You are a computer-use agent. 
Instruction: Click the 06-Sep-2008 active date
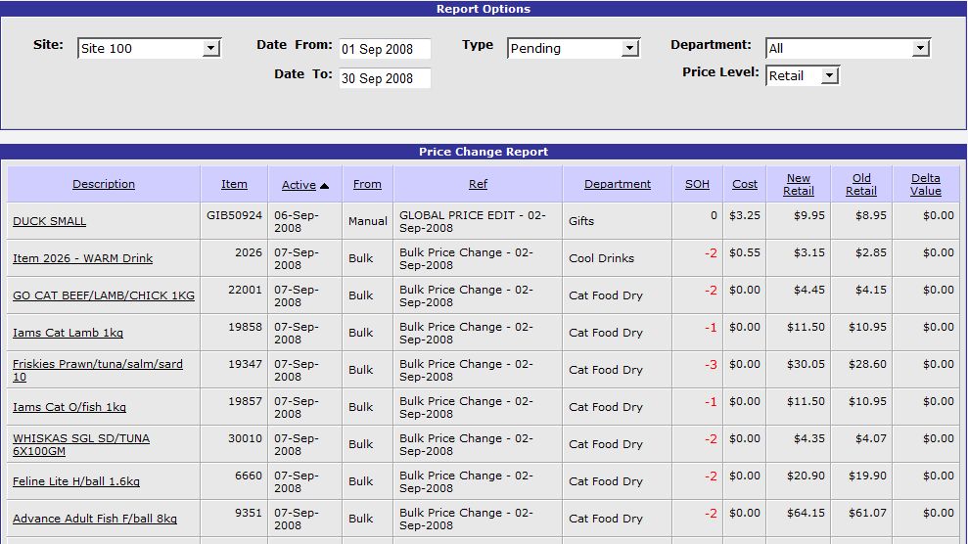tap(297, 221)
